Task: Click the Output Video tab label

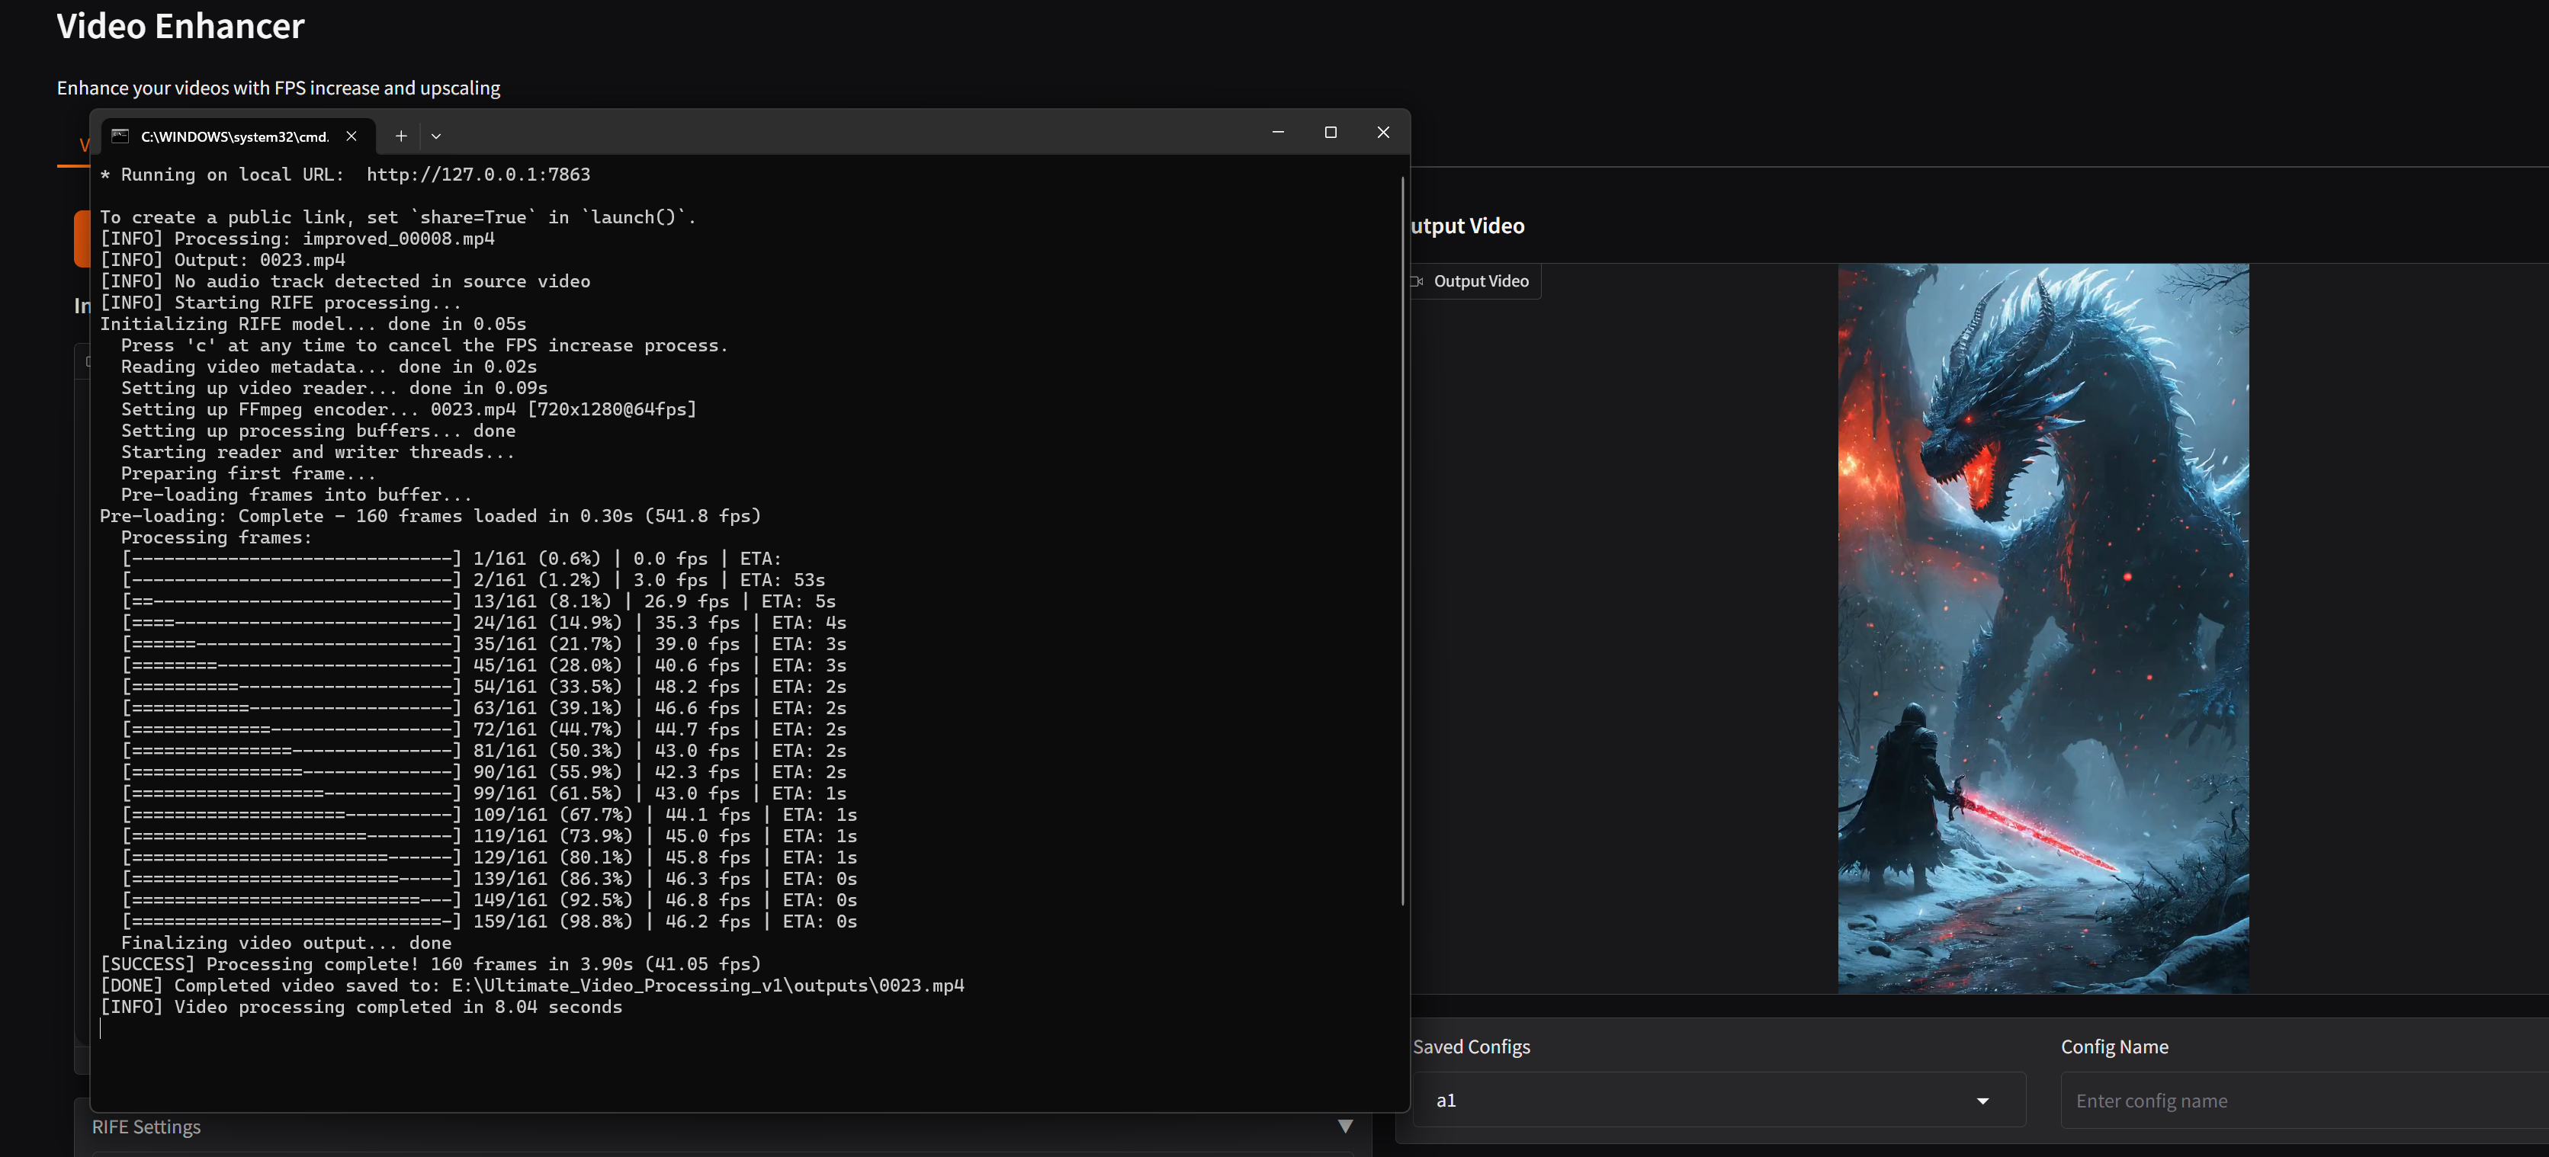Action: pyautogui.click(x=1482, y=280)
